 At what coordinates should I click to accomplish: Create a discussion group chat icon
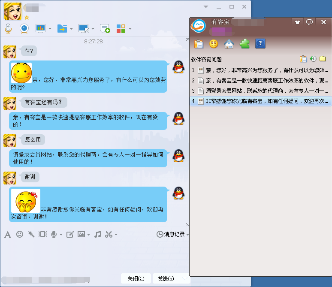[105, 28]
